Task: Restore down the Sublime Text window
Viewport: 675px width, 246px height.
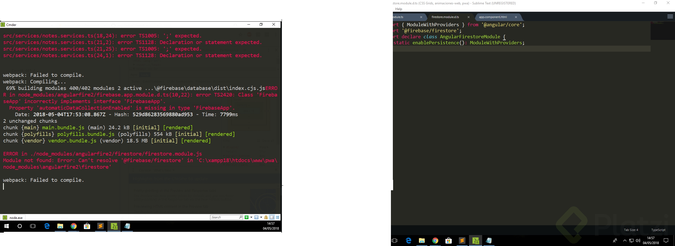Action: 656,3
